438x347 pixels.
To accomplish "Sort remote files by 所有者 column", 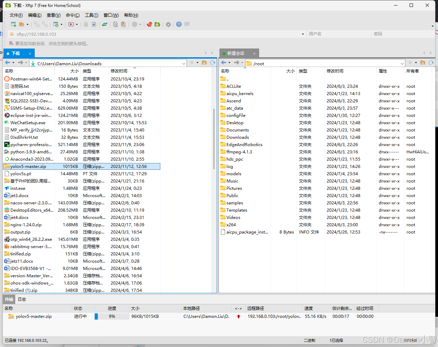I will (419, 71).
